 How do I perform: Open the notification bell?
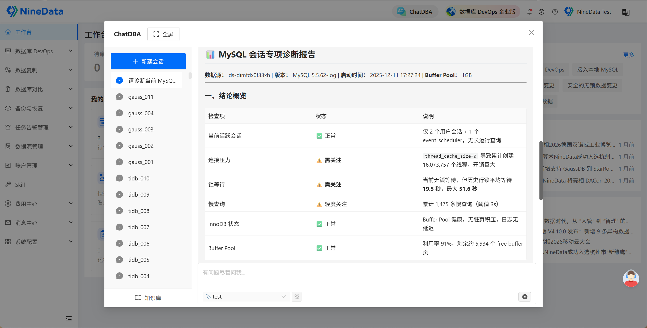(x=530, y=12)
